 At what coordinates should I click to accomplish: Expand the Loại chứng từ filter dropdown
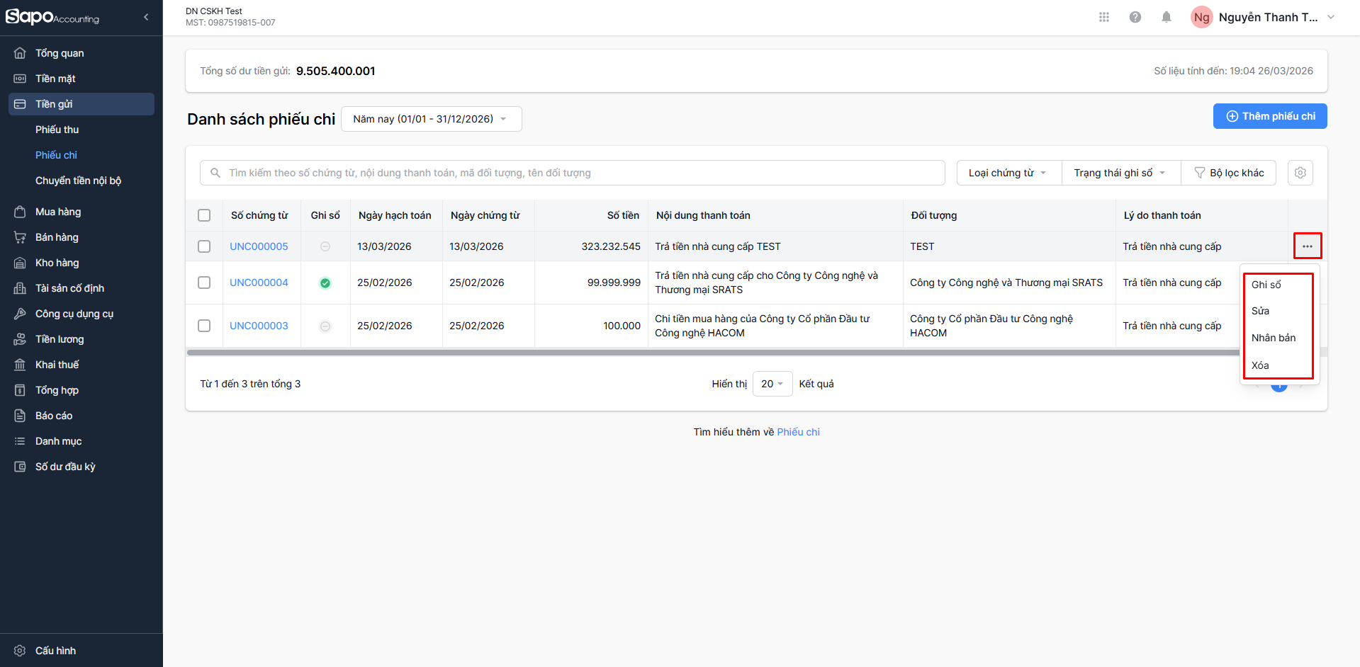click(1008, 173)
